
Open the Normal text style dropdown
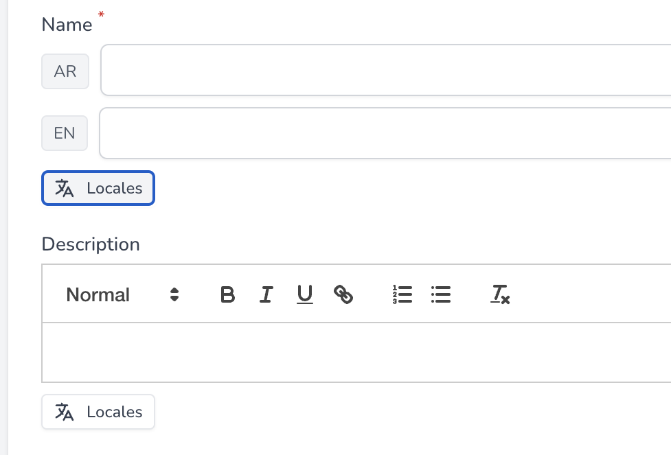98,295
